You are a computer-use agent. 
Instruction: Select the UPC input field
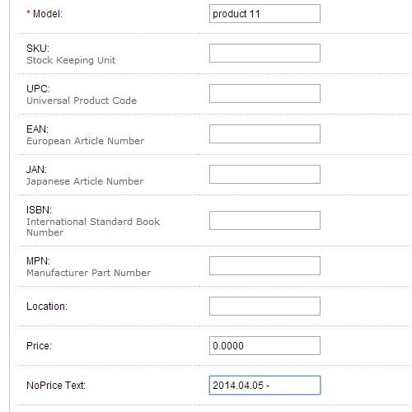(265, 93)
